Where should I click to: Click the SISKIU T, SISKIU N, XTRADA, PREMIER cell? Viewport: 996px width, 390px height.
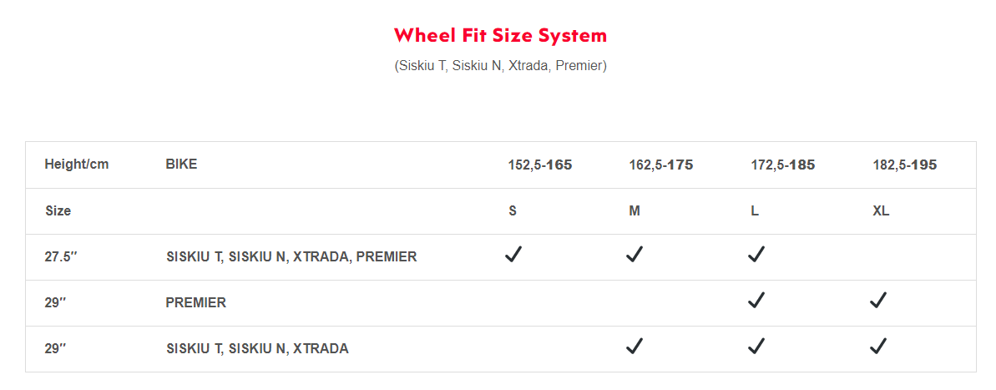(x=291, y=257)
